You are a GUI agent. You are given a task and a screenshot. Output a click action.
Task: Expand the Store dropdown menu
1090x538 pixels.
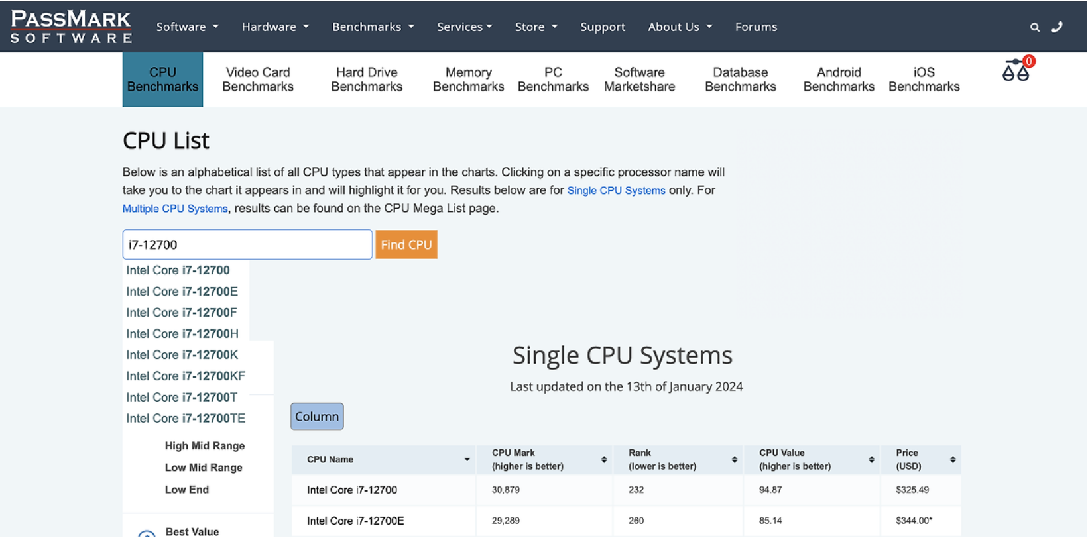click(x=537, y=27)
